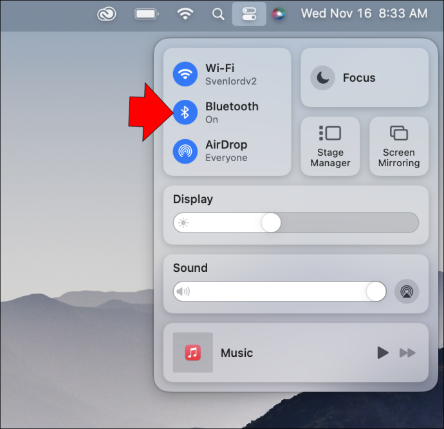
Task: Open the battery status menu
Action: (147, 14)
